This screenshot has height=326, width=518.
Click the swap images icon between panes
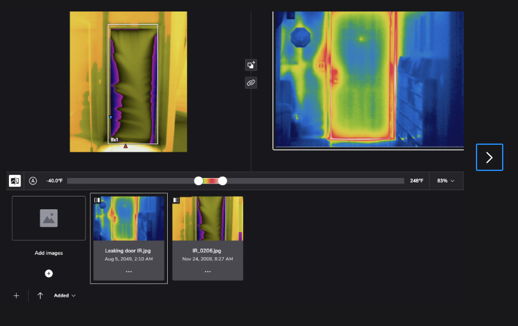(251, 64)
